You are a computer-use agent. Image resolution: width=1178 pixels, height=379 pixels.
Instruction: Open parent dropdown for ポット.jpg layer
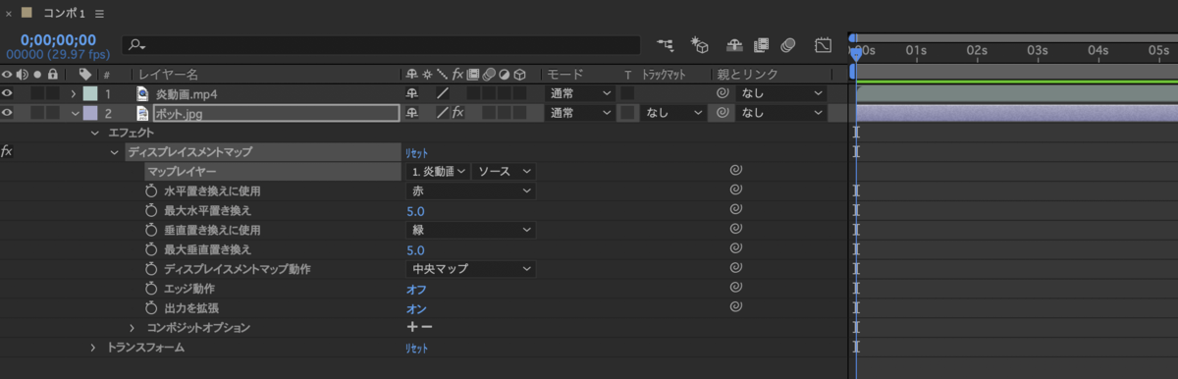coord(782,113)
